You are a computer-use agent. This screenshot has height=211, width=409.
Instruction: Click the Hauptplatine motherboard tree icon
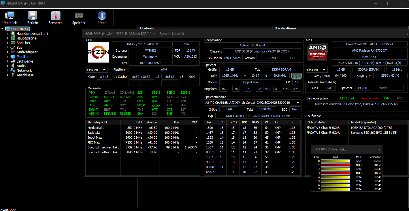pos(13,38)
